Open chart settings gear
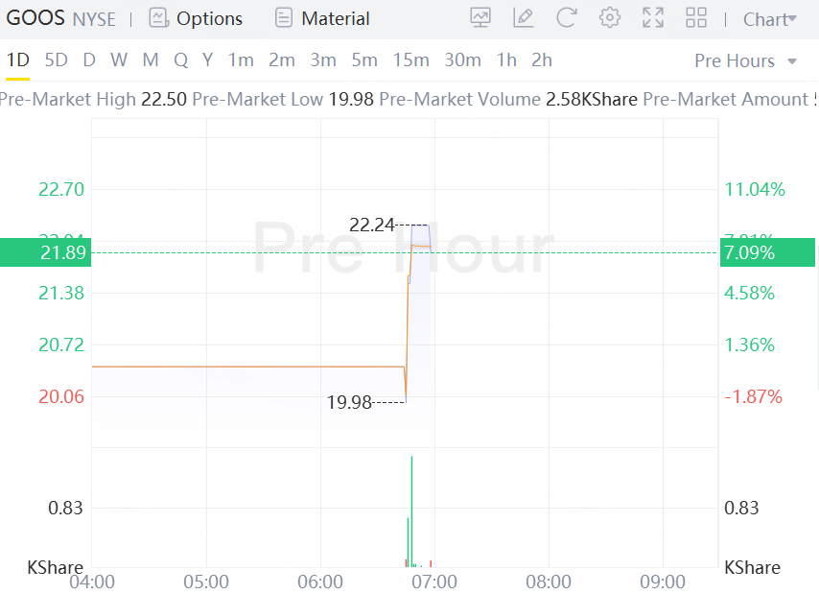 [610, 17]
